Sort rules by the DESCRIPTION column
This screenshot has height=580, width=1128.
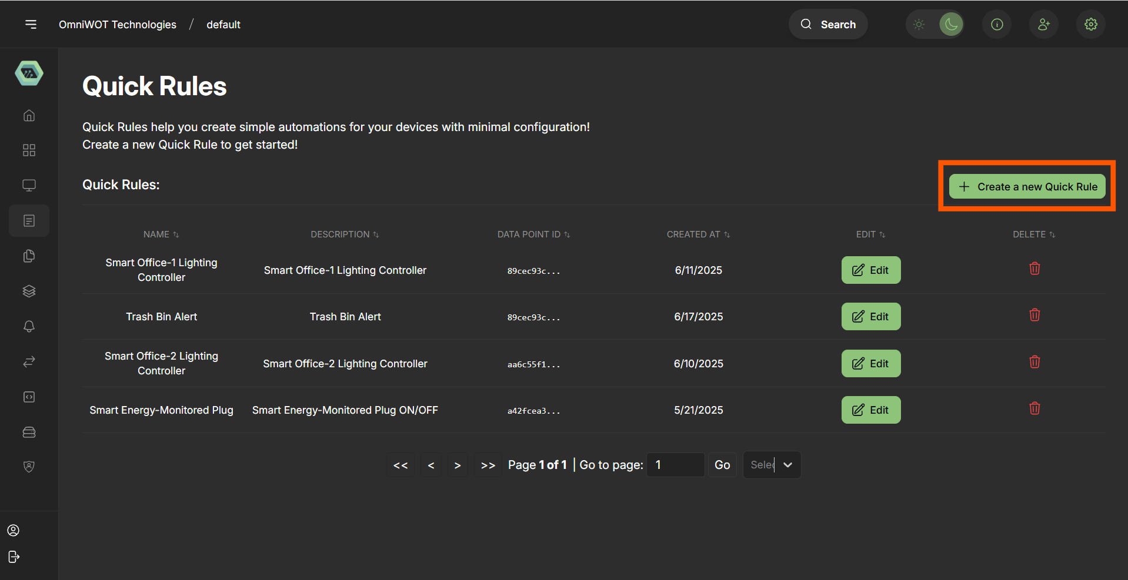click(345, 234)
